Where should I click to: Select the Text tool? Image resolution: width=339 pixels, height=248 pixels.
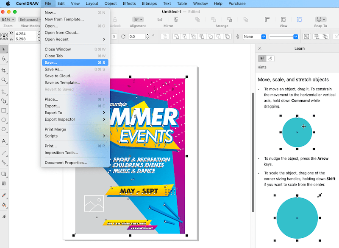[x=4, y=141]
